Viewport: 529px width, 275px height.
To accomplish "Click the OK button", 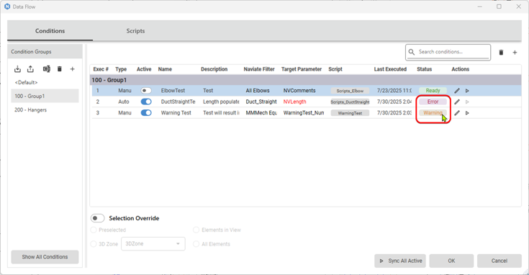I will tap(451, 261).
